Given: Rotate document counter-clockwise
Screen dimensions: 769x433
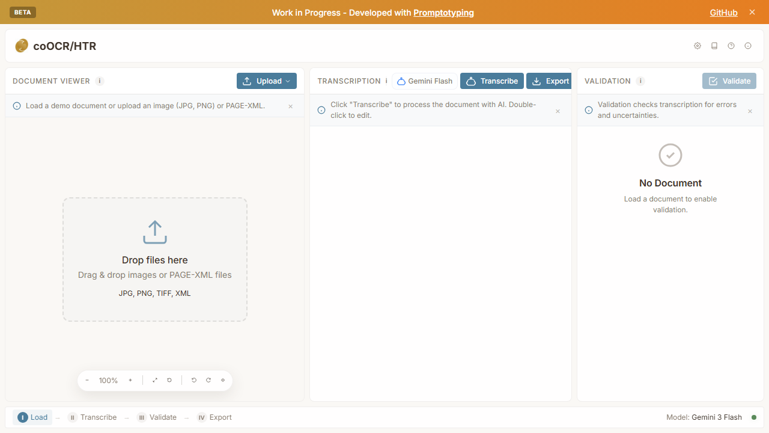Looking at the screenshot, I should coord(194,380).
